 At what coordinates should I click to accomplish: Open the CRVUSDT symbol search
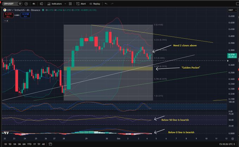(x=9, y=4)
